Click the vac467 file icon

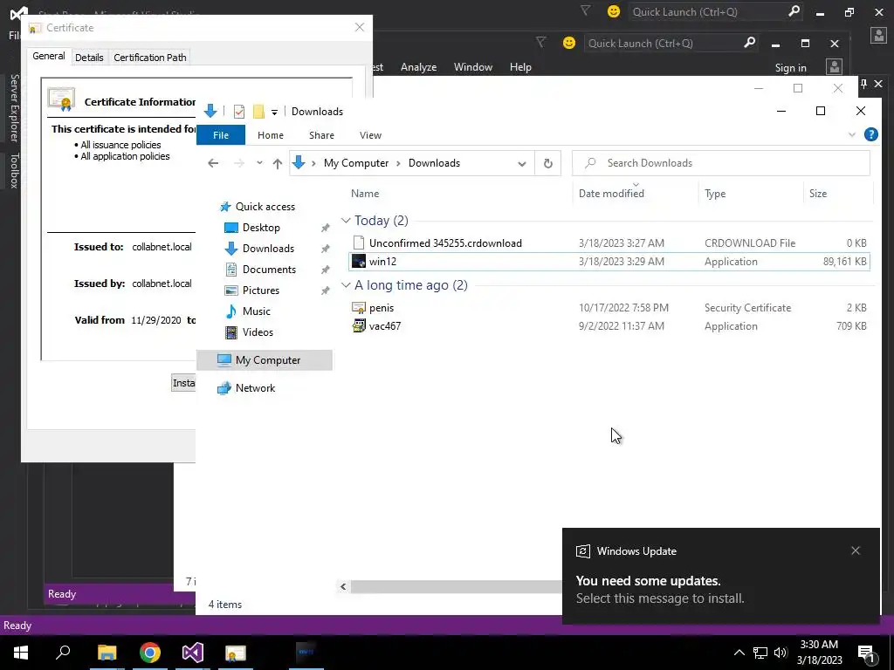[x=359, y=326]
